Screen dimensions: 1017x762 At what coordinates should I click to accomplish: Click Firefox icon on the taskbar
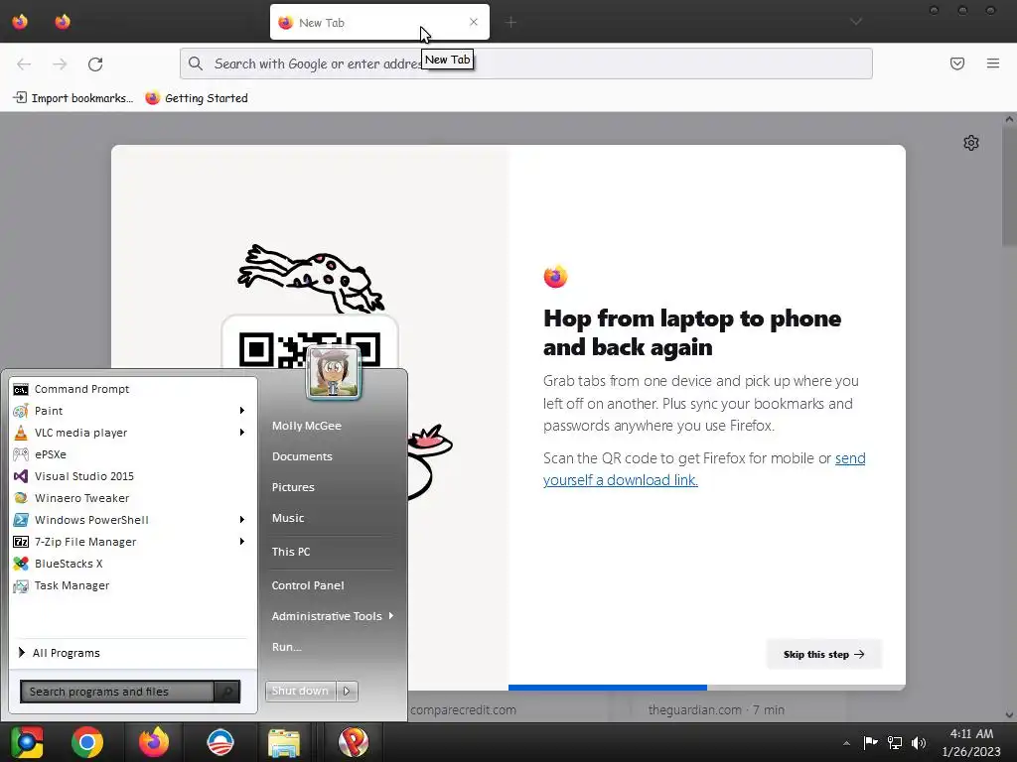click(x=154, y=742)
